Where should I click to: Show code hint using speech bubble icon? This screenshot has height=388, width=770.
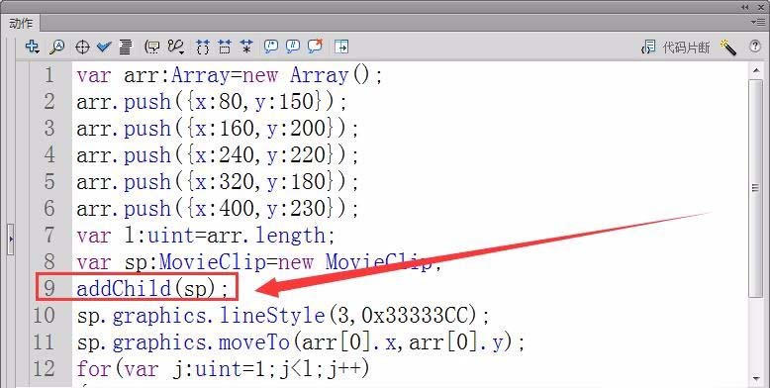pos(152,48)
